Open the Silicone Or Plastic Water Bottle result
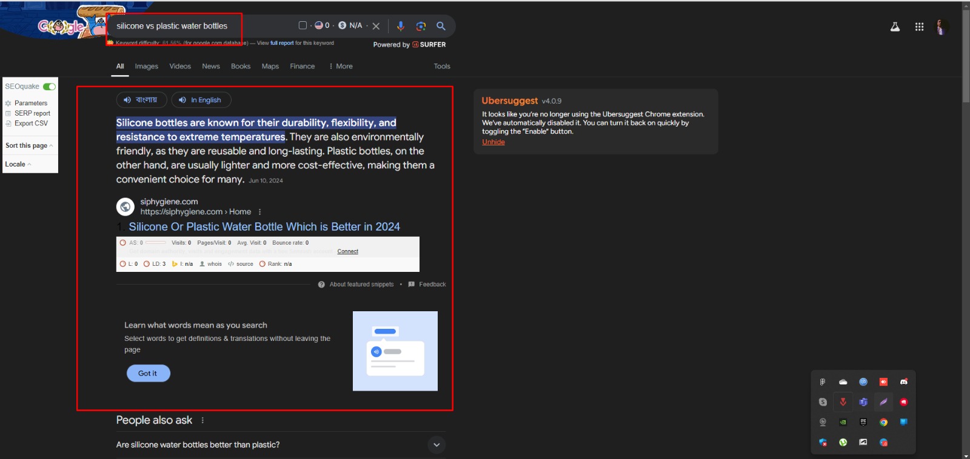Screen dimensions: 970x459 (x=264, y=227)
